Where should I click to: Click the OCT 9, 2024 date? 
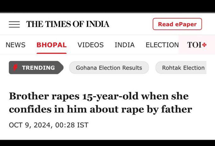pyautogui.click(x=30, y=125)
